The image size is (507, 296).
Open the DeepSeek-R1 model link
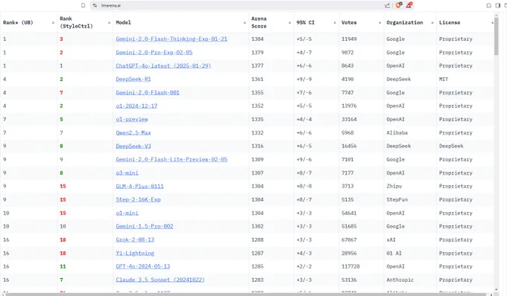point(133,80)
